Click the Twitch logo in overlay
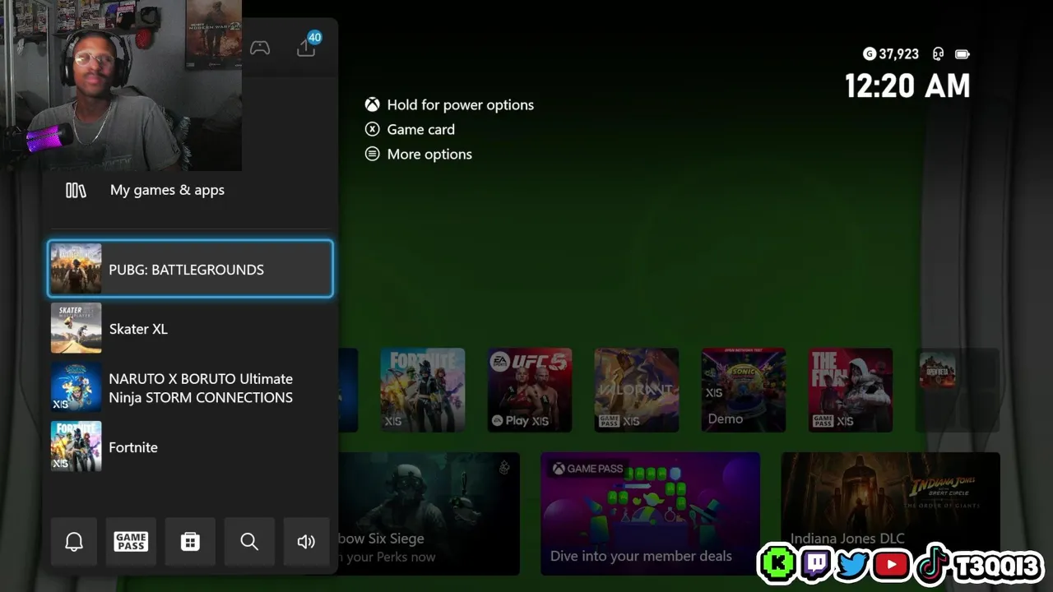The width and height of the screenshot is (1053, 592). [815, 565]
